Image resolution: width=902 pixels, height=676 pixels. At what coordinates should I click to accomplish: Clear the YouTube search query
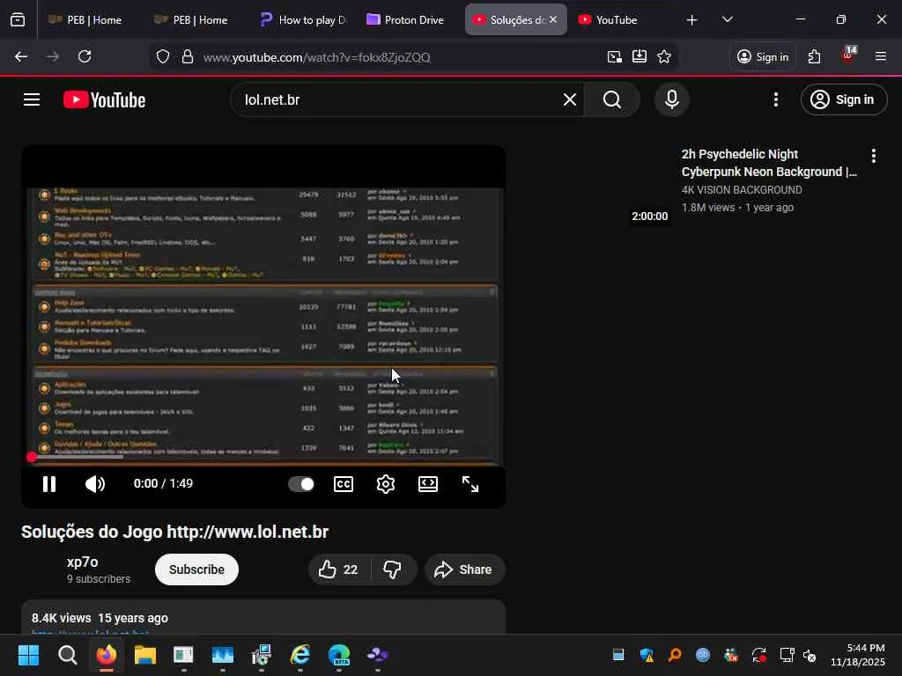click(x=570, y=99)
